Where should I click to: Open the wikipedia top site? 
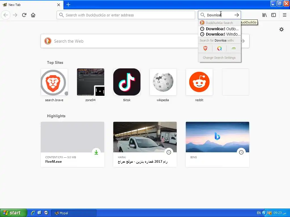click(x=163, y=82)
